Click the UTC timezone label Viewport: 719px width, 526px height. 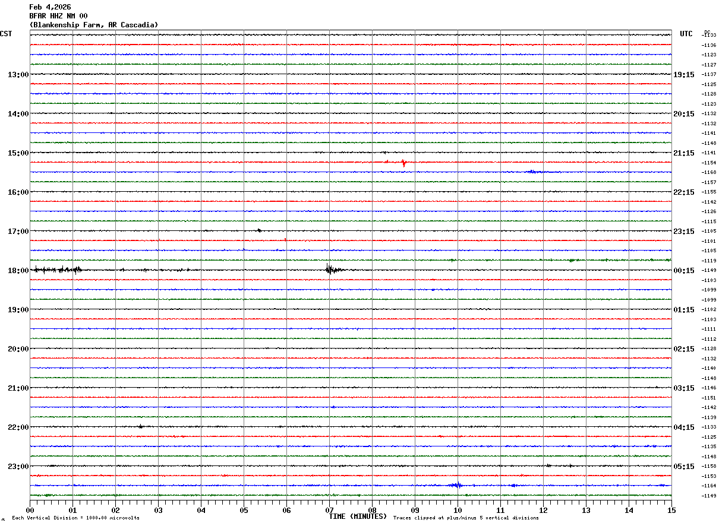pos(686,34)
